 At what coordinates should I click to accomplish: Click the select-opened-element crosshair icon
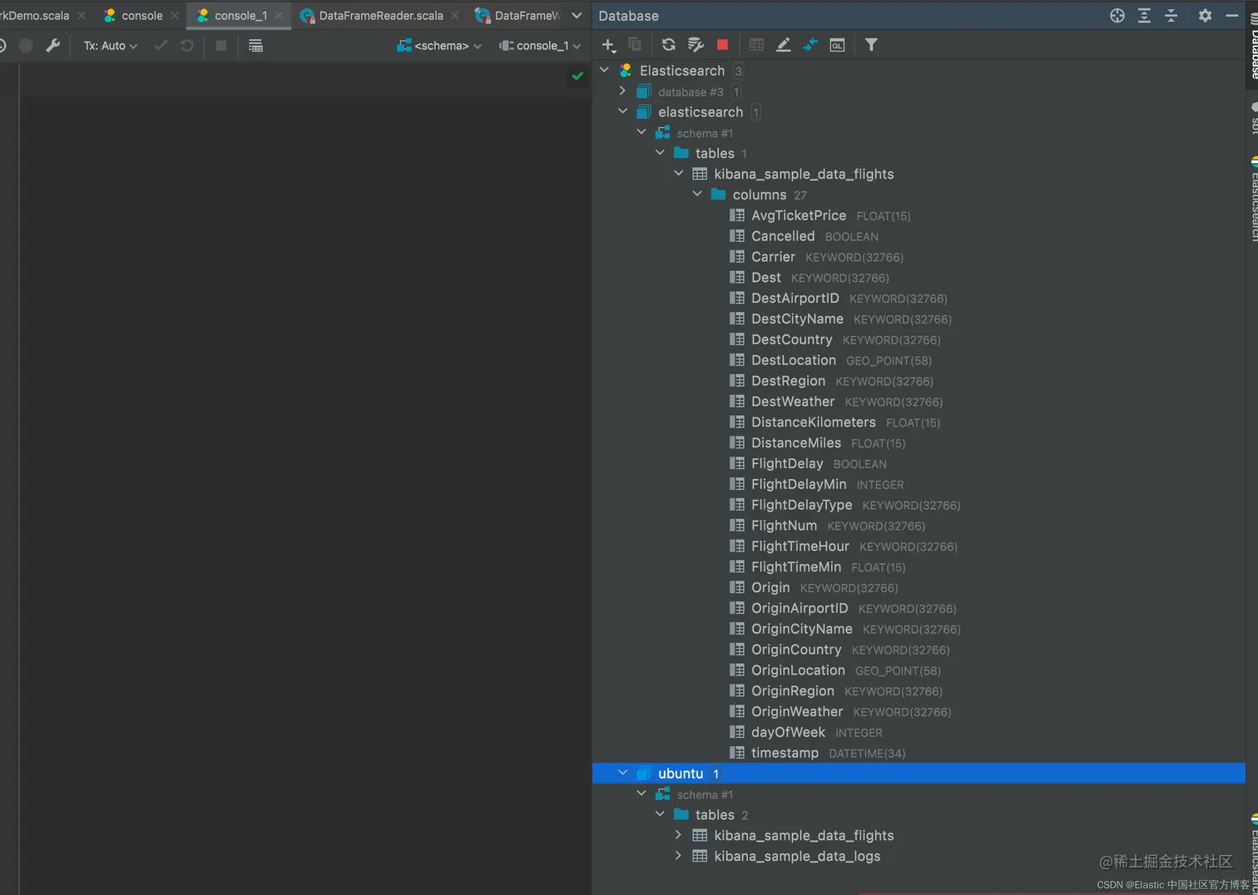(1117, 15)
